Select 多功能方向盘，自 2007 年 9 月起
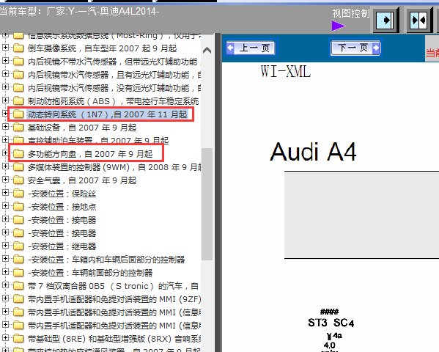Screen dimensions: 439x352 (90, 154)
